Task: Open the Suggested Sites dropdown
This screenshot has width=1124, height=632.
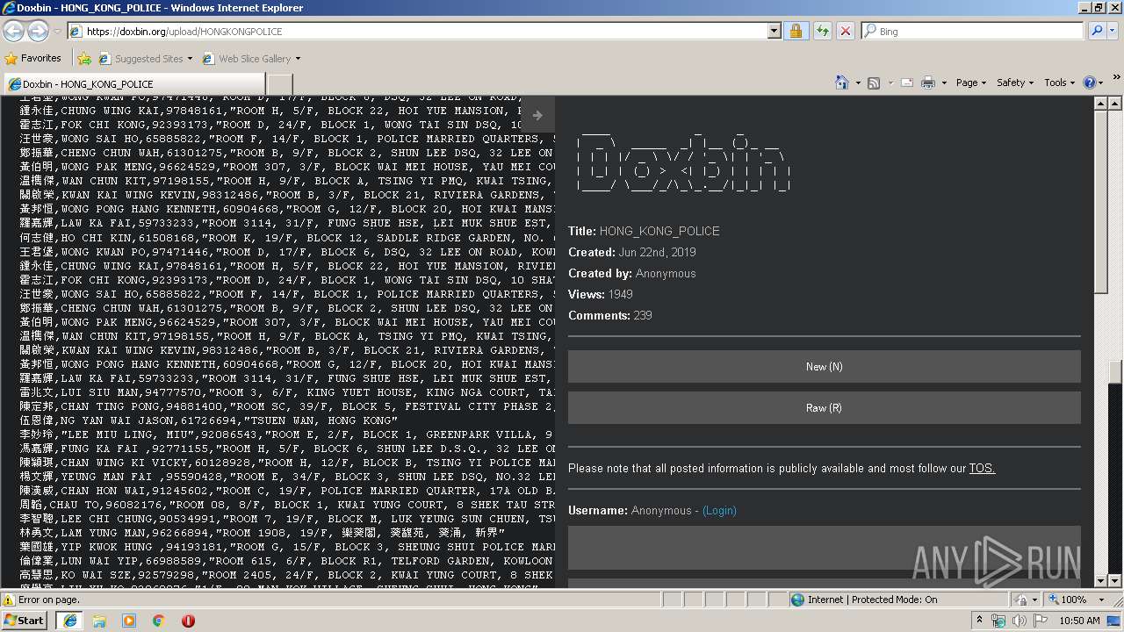Action: click(191, 59)
